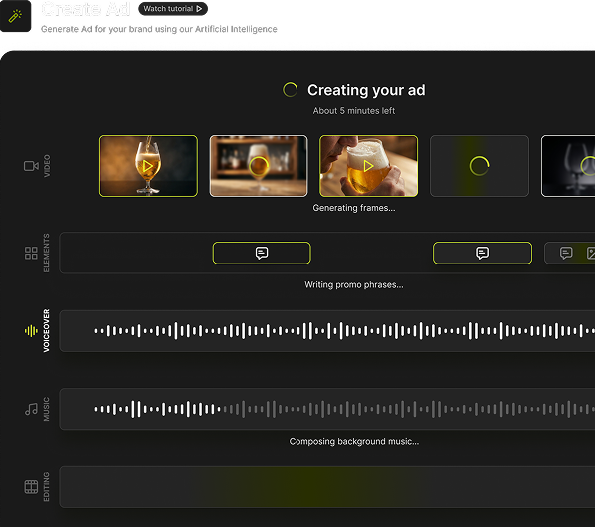Click the Video camera icon

tap(31, 166)
